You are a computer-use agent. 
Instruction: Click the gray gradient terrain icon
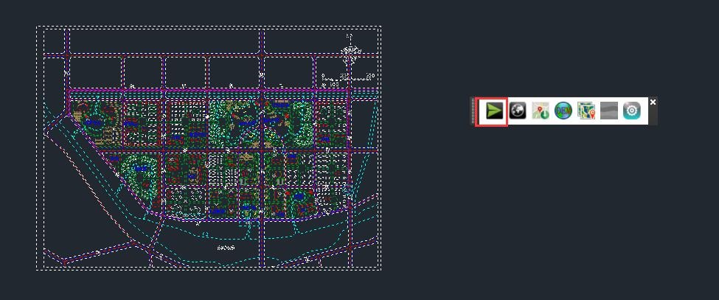[x=608, y=111]
